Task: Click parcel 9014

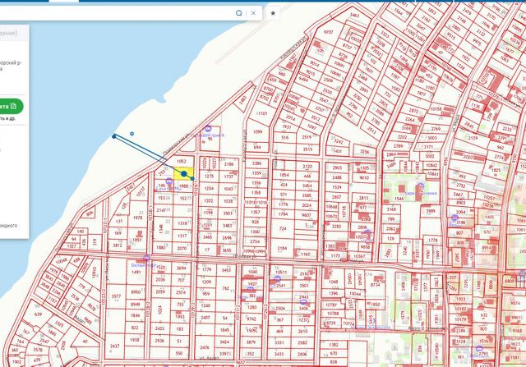Action: tap(314, 63)
